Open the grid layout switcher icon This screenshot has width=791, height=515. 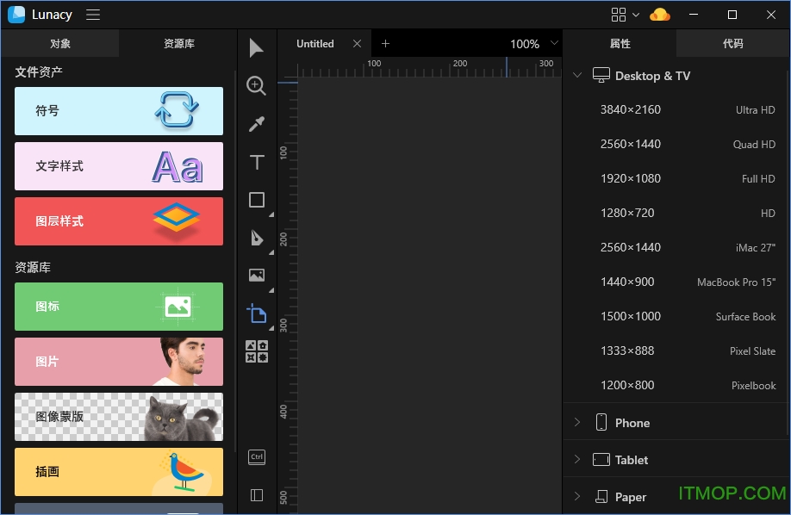[x=619, y=15]
